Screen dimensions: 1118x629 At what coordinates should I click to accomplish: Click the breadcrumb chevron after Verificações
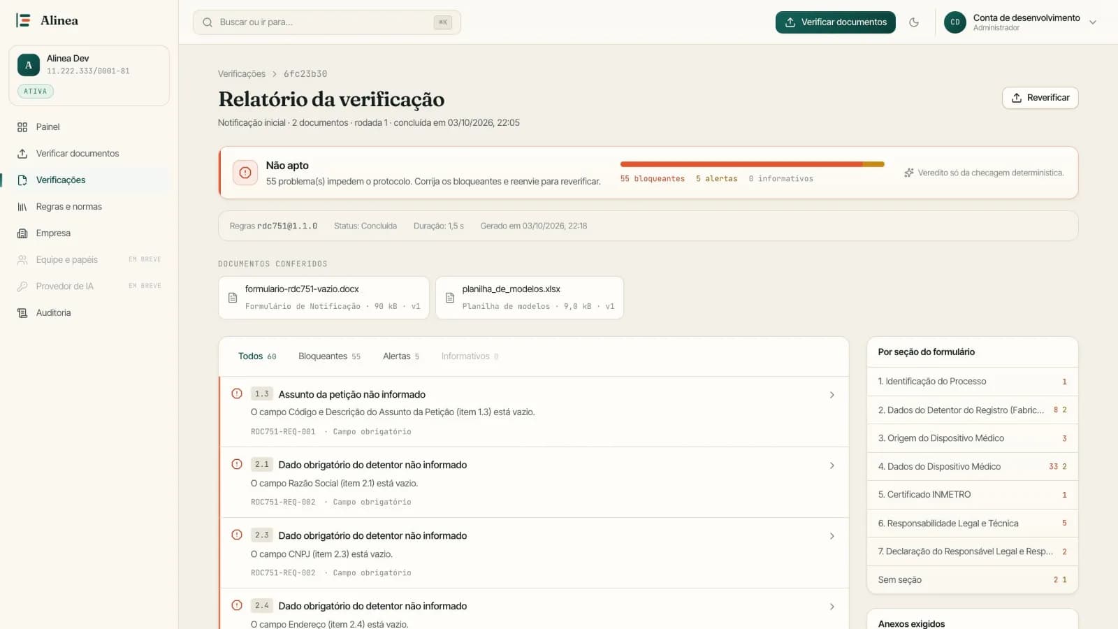tap(275, 74)
